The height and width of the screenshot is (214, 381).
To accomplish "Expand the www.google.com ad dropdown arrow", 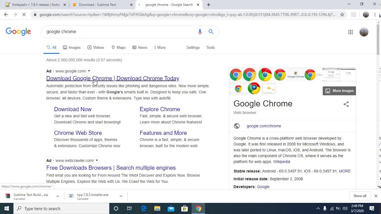I will point(89,71).
